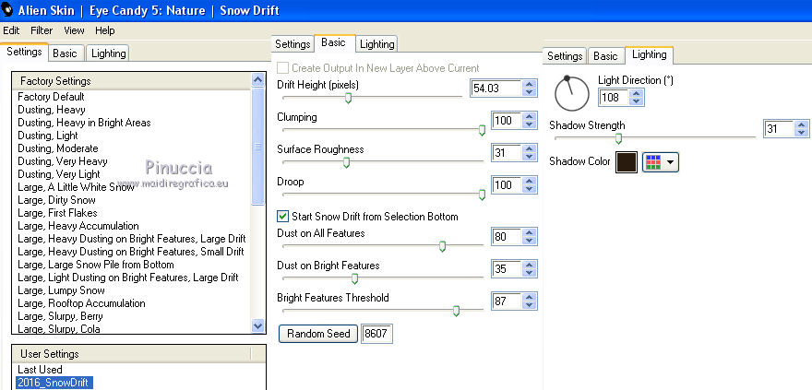Image resolution: width=812 pixels, height=390 pixels.
Task: Click the Surface Roughness slider handle
Action: (346, 162)
